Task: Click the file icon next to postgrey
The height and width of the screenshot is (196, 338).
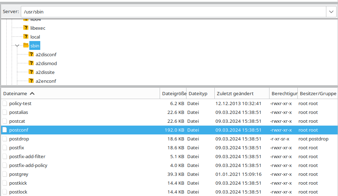Action: [x=5, y=174]
